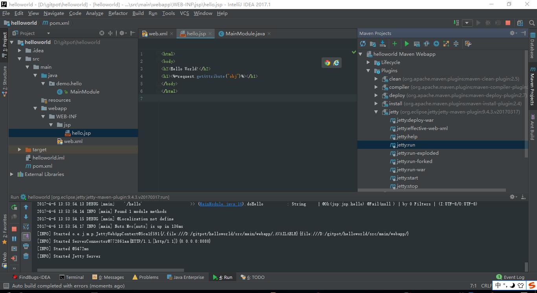537x293 pixels.
Task: Stop the process in Run panel
Action: point(14,229)
